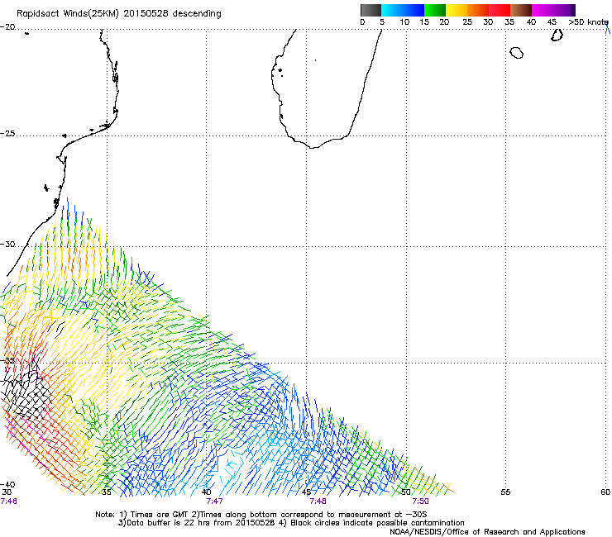Click the '35' longitude label on bottom axis

[106, 492]
